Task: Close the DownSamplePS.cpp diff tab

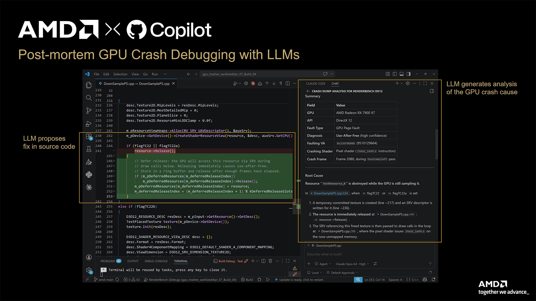Action: pos(173,83)
